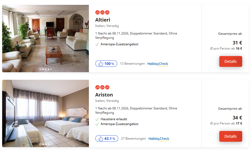250x152 pixels.
Task: Click the Altieri Ameropa-Zusatzangebot checkmark
Action: 97,44
